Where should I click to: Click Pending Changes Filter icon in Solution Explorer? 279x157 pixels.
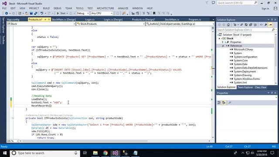(x=235, y=25)
